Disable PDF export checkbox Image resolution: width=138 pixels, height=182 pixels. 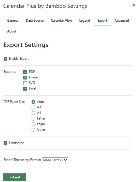[25, 72]
